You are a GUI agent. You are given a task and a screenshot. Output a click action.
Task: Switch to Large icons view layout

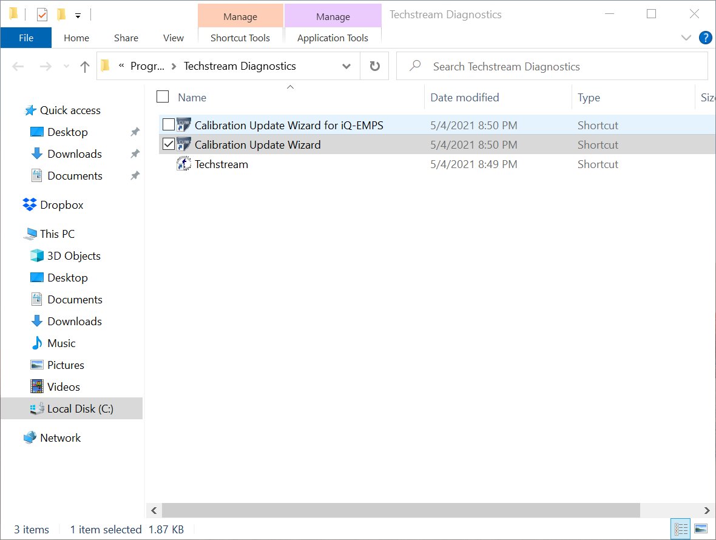click(701, 530)
